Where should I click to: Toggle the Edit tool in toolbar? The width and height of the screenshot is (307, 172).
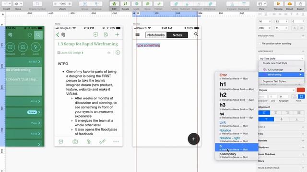click(114, 4)
